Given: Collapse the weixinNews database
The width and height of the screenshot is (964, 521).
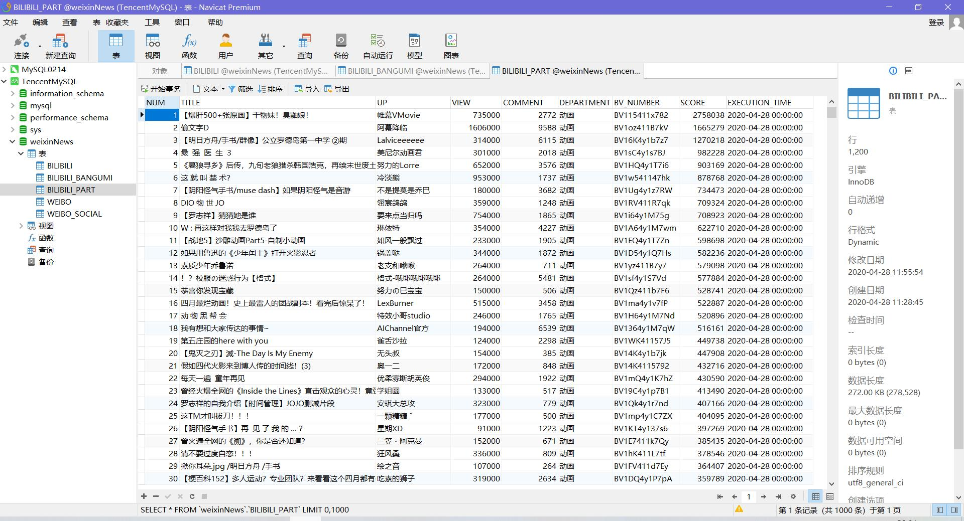Looking at the screenshot, I should coord(13,141).
